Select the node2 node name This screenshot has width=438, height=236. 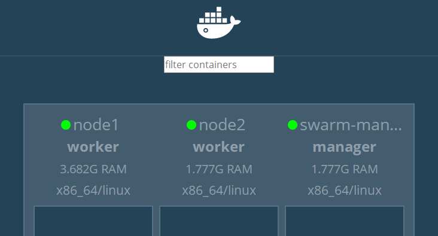click(222, 125)
